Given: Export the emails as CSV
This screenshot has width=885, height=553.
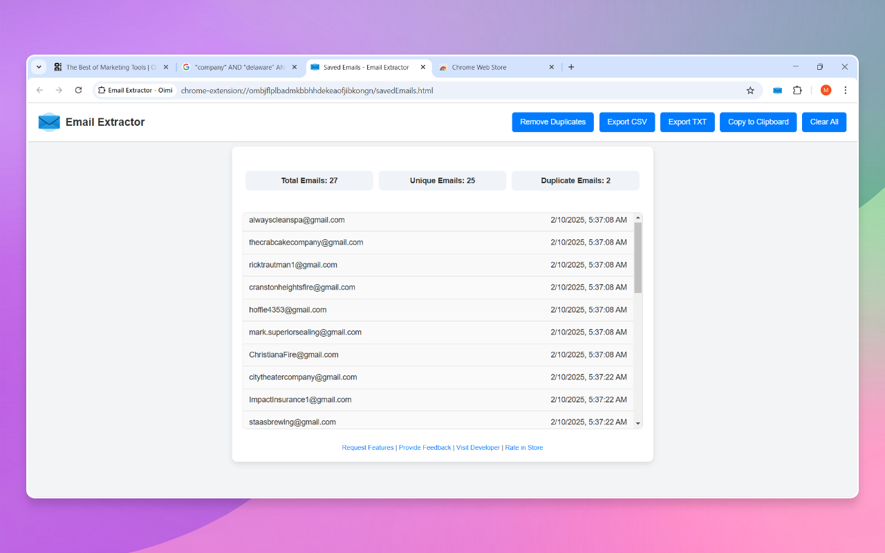Looking at the screenshot, I should [627, 122].
